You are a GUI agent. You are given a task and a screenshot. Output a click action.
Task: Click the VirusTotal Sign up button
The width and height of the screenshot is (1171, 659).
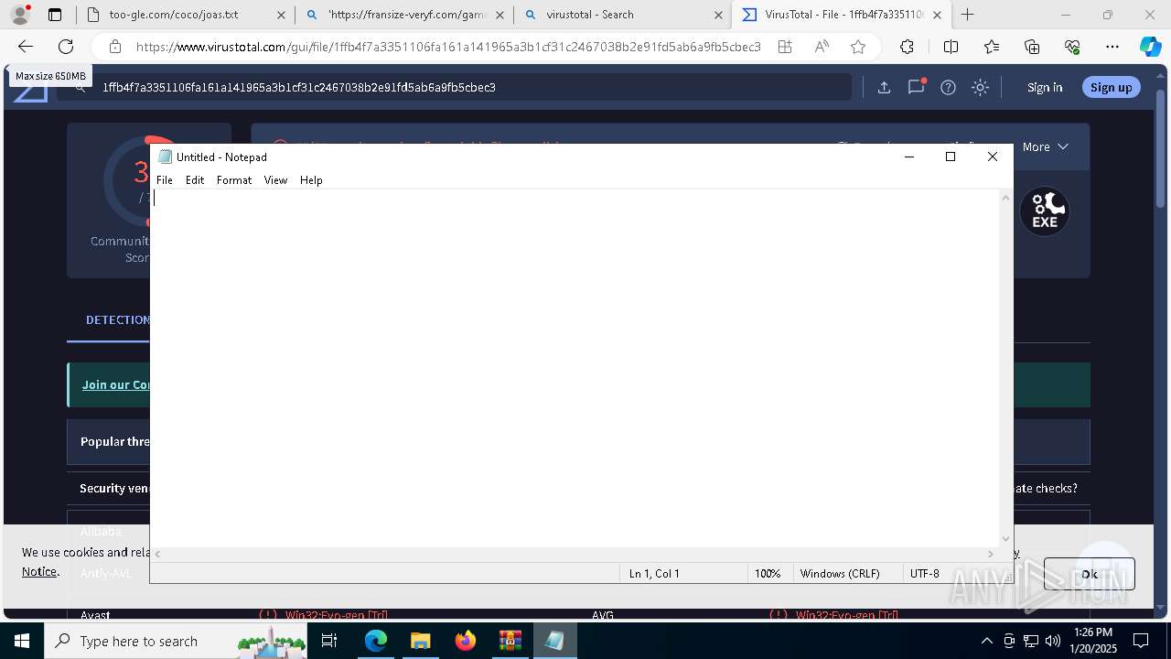pos(1112,87)
